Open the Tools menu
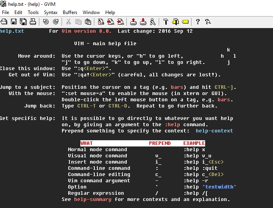The height and width of the screenshot is (208, 273). [x=33, y=12]
